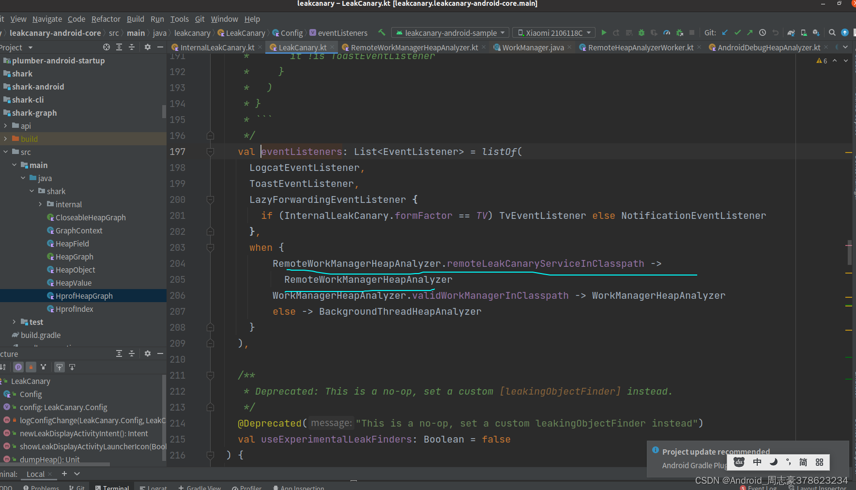This screenshot has width=856, height=490.
Task: Open leakcanary-android-sample run configuration dropdown
Action: (450, 33)
